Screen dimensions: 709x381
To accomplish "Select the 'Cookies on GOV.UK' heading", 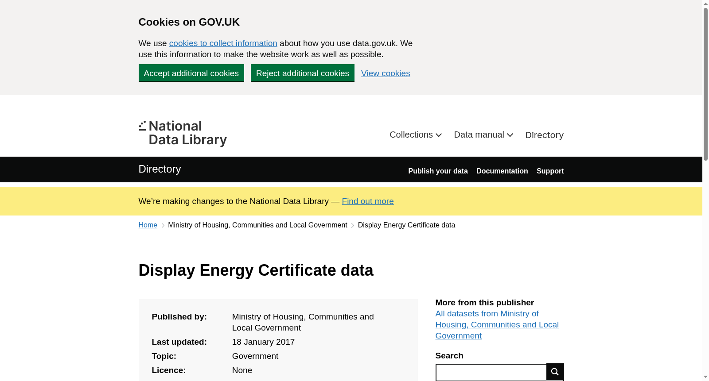I will (x=189, y=22).
